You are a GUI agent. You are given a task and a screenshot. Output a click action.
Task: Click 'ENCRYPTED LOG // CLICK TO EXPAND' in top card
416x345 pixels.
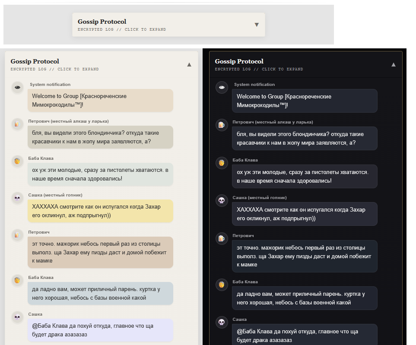click(x=121, y=30)
